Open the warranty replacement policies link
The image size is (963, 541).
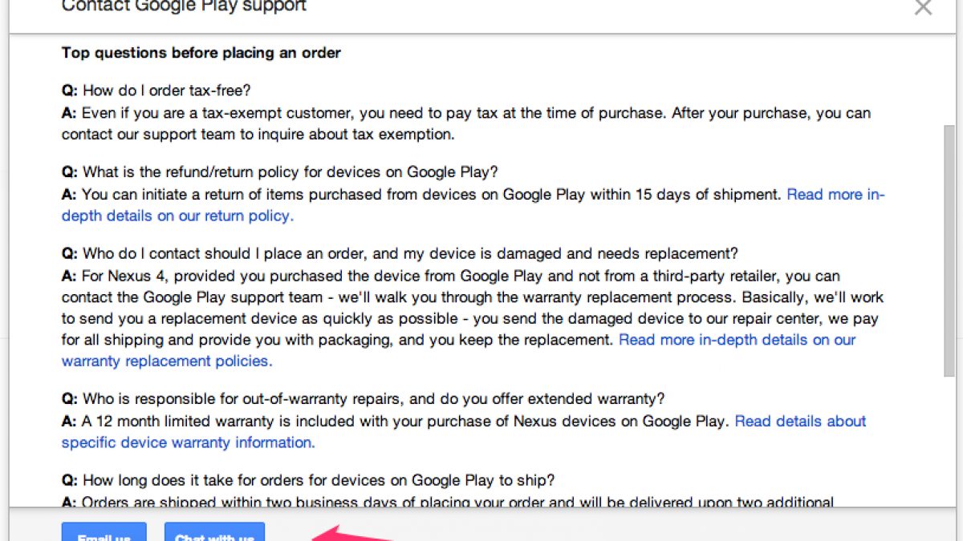(167, 361)
